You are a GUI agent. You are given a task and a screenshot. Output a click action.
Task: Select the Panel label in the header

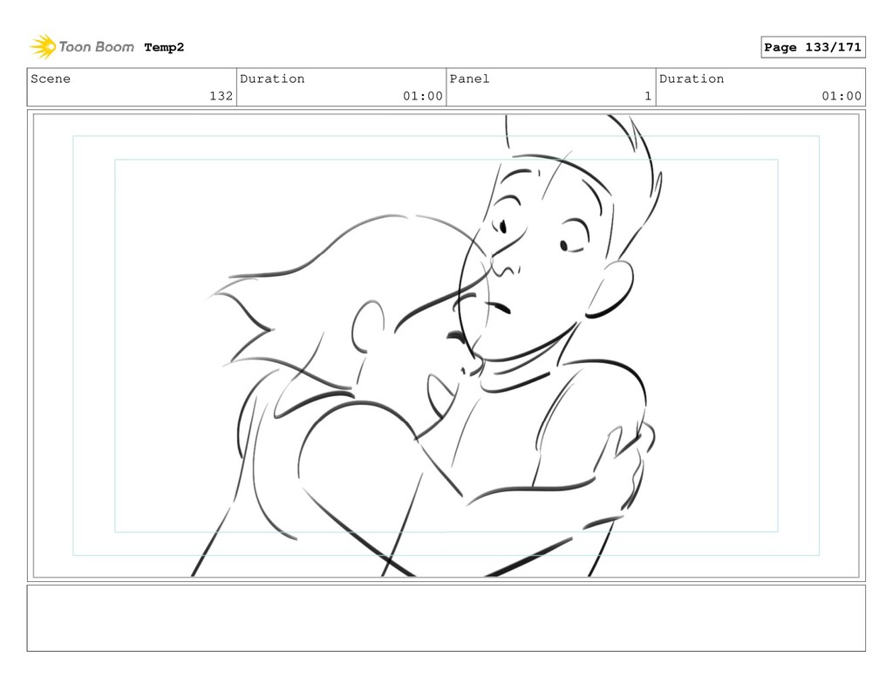coord(469,79)
